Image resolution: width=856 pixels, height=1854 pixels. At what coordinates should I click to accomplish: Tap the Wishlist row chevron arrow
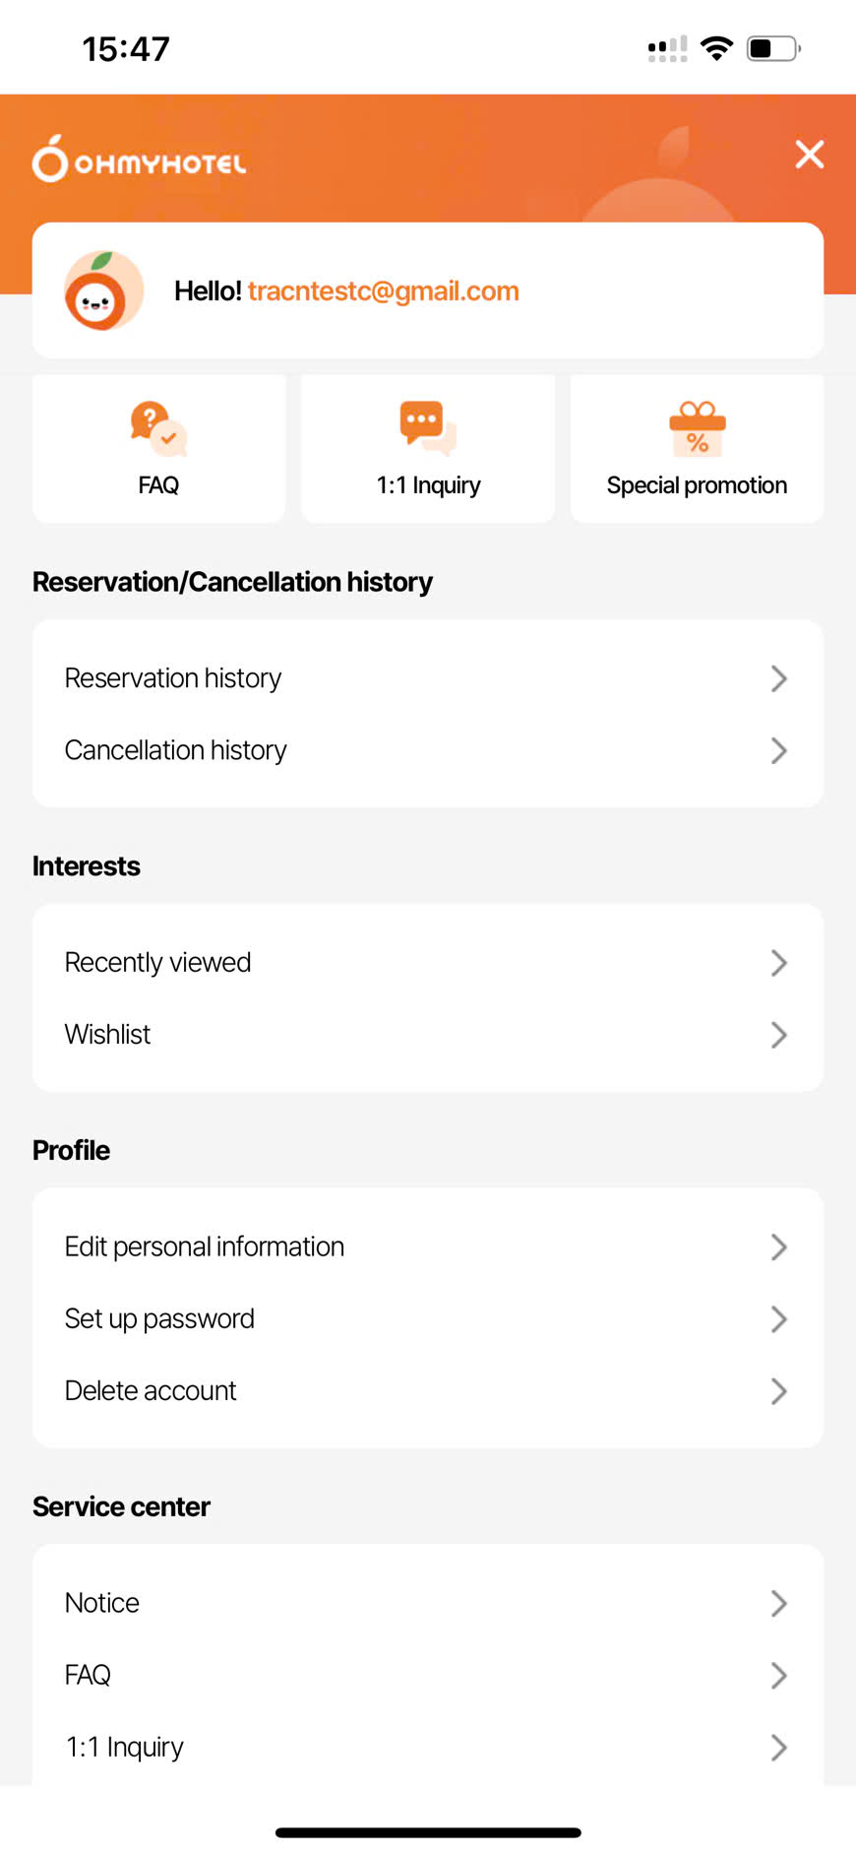pos(778,1035)
